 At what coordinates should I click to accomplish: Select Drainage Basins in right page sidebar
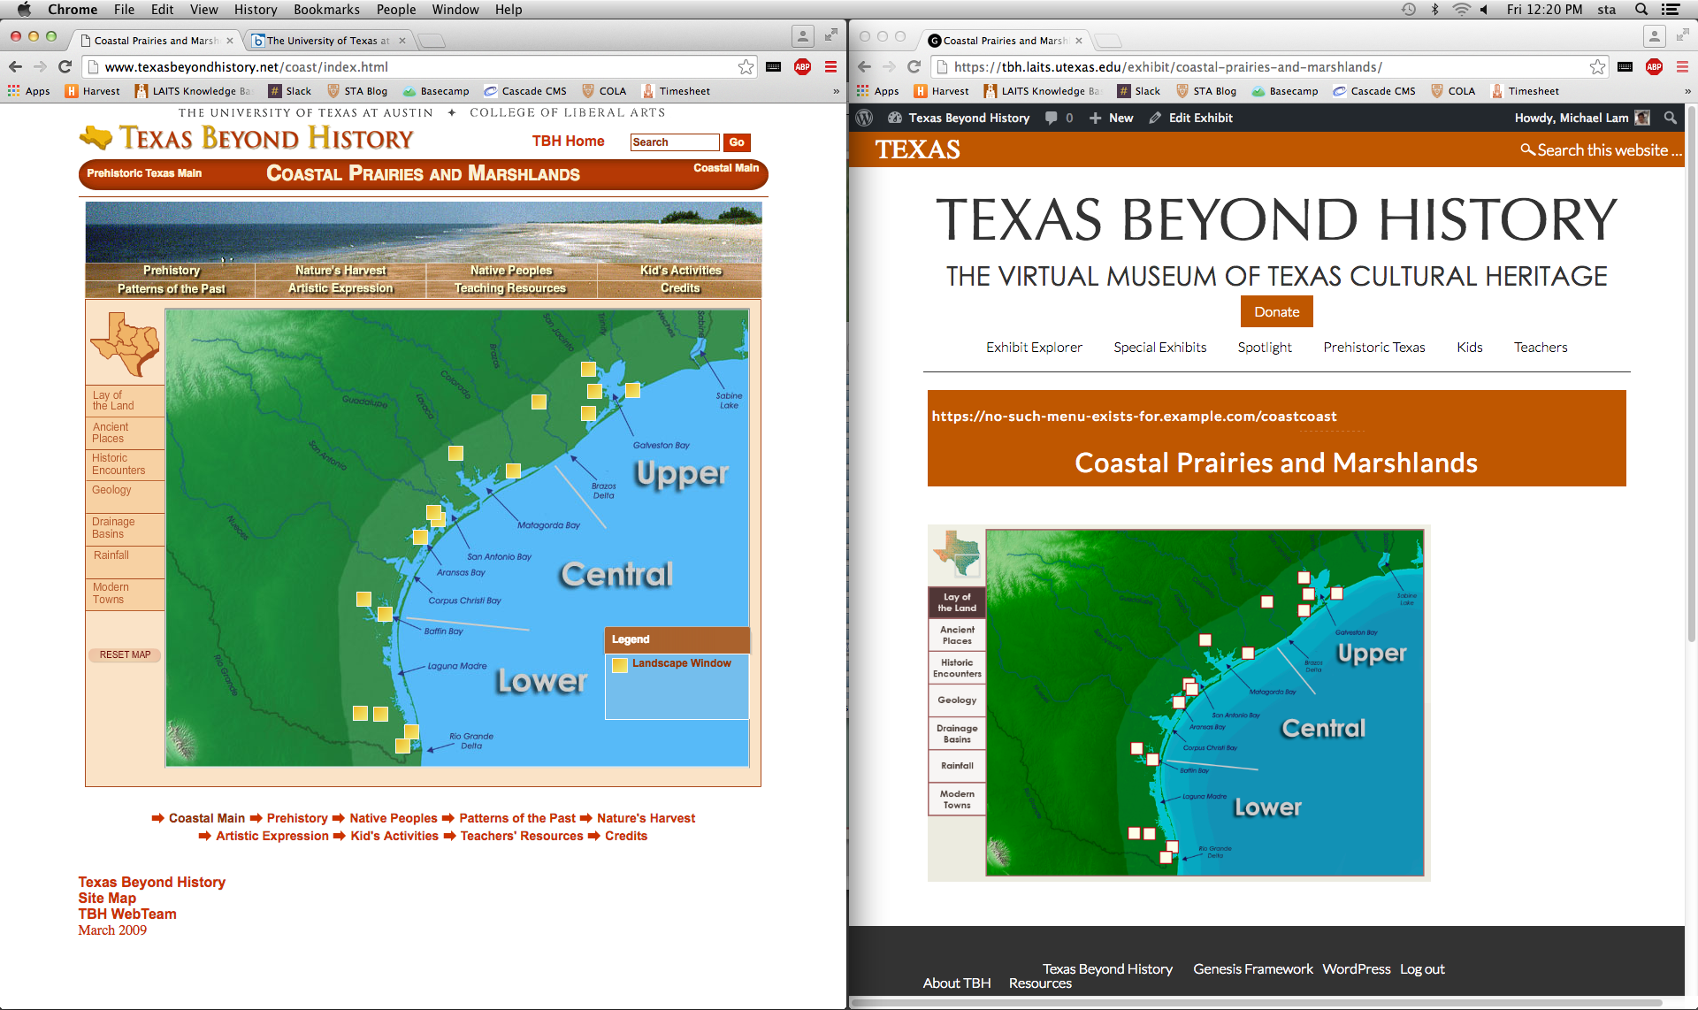tap(957, 734)
